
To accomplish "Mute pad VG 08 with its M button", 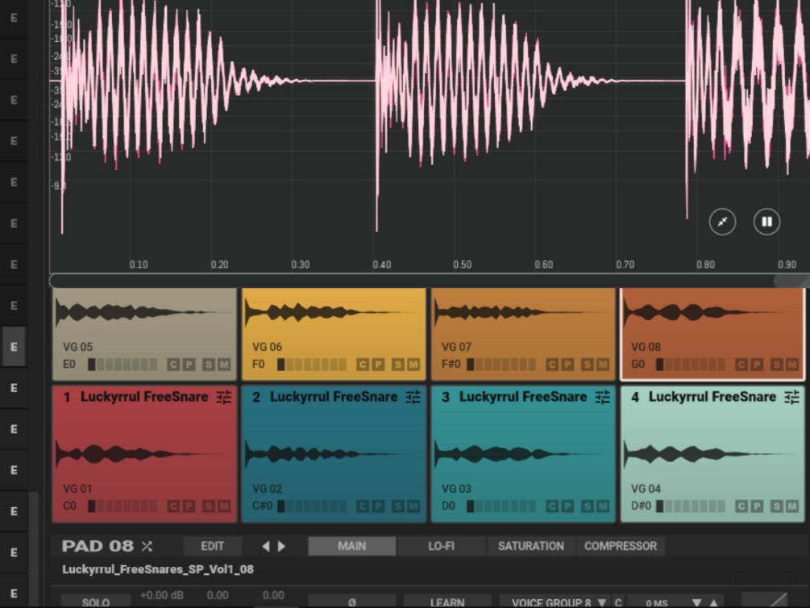I will tap(792, 364).
